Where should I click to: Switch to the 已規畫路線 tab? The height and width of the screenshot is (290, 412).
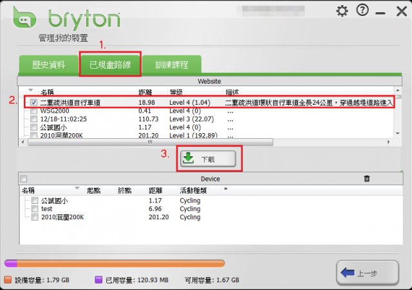(x=110, y=64)
